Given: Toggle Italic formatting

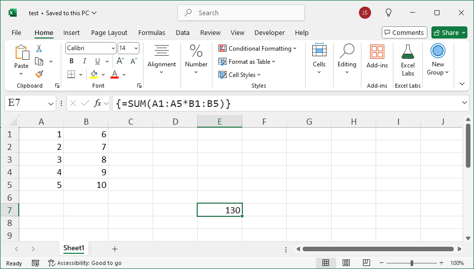Looking at the screenshot, I should coord(85,61).
